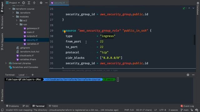
Task: Go to previous highlighted error arrow
Action: (189, 8)
